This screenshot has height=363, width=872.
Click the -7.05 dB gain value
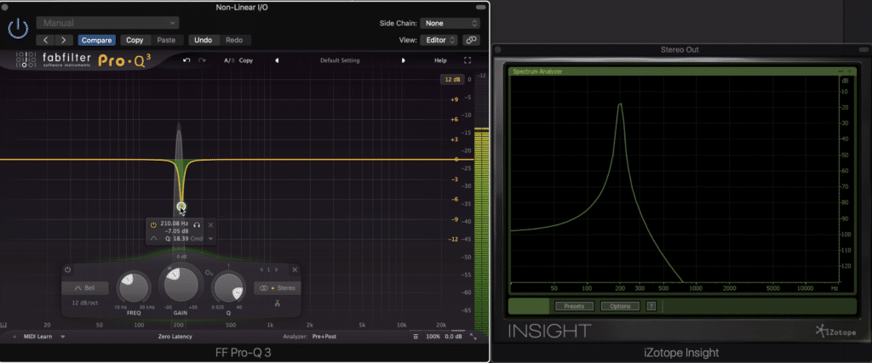pos(177,231)
